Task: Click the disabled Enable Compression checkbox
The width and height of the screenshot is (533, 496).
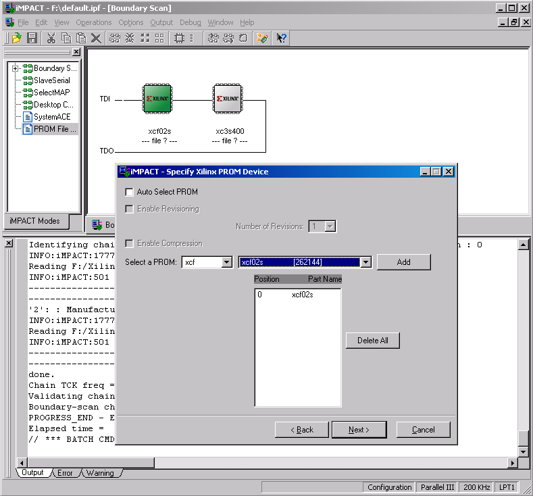Action: pos(129,243)
